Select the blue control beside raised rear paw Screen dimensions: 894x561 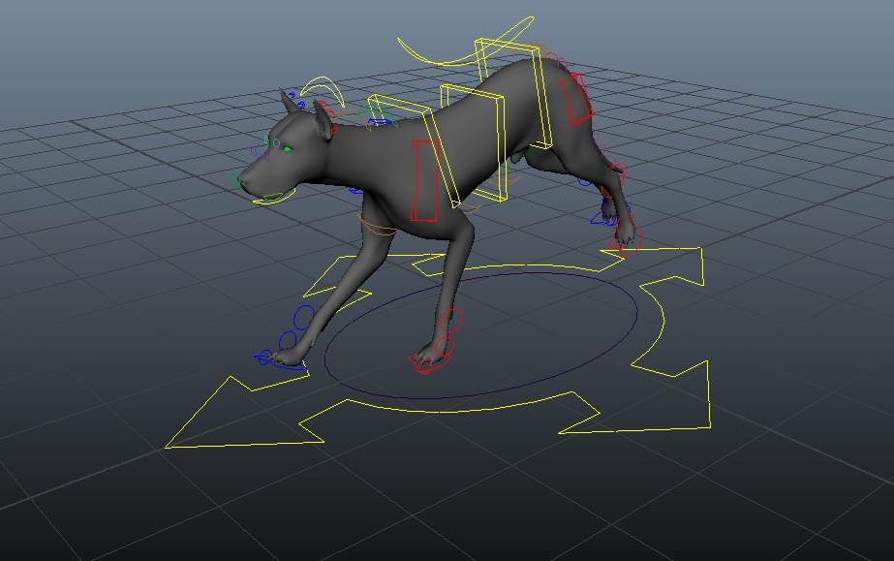pos(602,218)
